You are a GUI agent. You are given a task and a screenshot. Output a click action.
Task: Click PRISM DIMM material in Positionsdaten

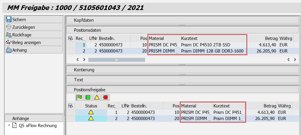[164, 51]
